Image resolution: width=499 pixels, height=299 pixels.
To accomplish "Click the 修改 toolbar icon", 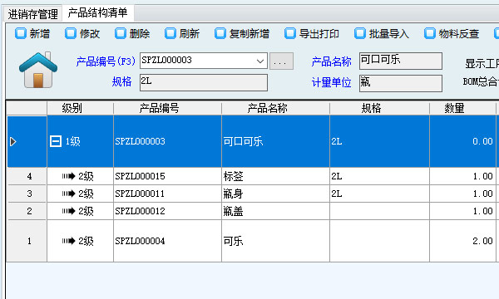I will pos(71,33).
